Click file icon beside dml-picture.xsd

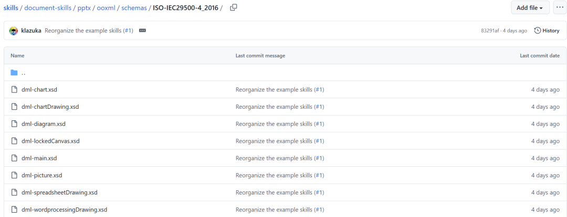[x=14, y=175]
